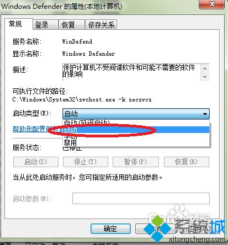Click the 启动(S) service button
Viewport: 228px width, 245px height.
click(36, 162)
